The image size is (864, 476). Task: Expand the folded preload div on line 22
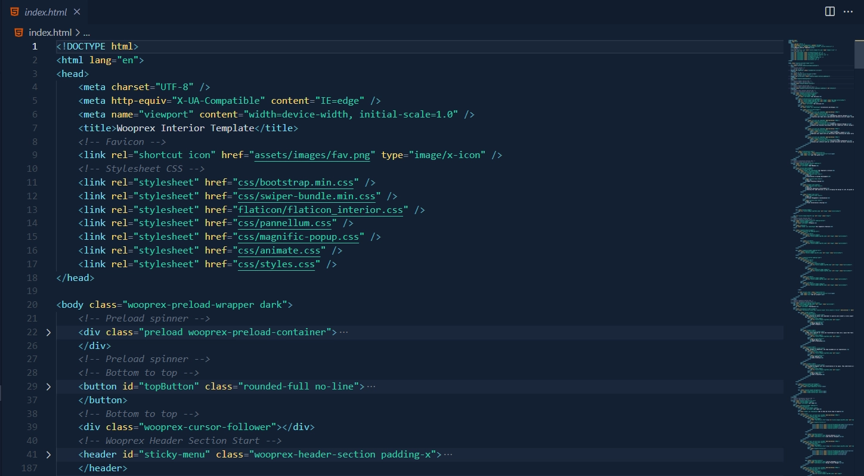pos(48,332)
